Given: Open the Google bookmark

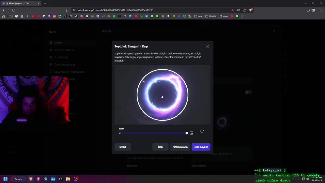Looking at the screenshot, I should point(17,16).
